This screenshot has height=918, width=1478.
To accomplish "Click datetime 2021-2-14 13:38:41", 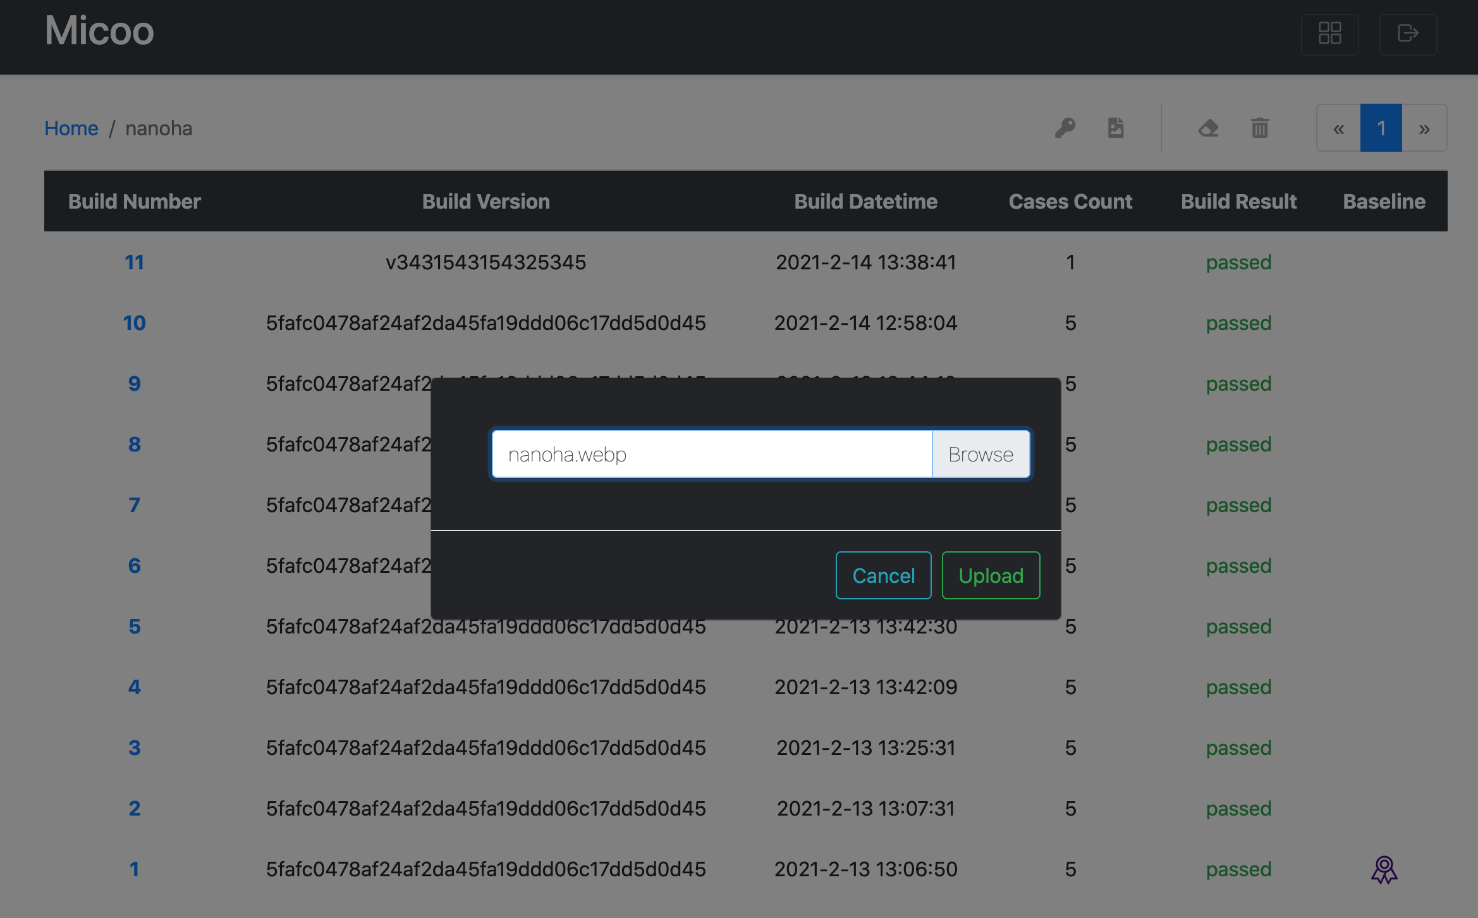I will tap(866, 262).
